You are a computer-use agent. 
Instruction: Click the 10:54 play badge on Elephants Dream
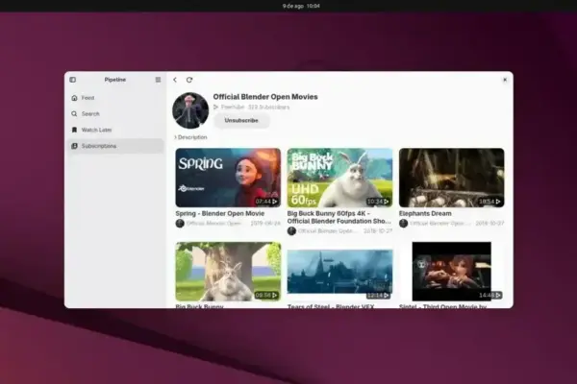(489, 202)
